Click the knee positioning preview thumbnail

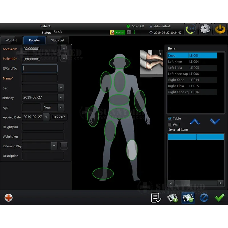pos(151,63)
